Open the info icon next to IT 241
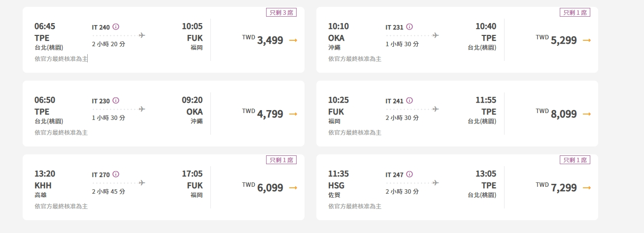The image size is (644, 233). point(409,100)
